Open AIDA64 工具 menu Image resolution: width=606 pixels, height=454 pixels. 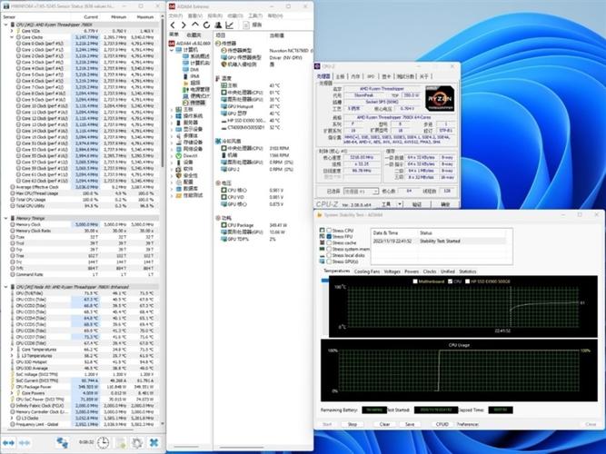[255, 15]
